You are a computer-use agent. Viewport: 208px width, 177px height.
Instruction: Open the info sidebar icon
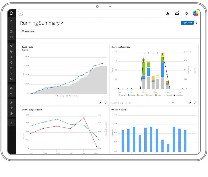point(11,123)
